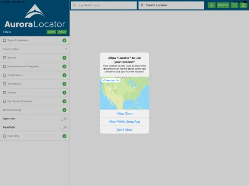This screenshot has height=186, width=249.
Task: Tap the Precise: On location badge
Action: pos(111,80)
